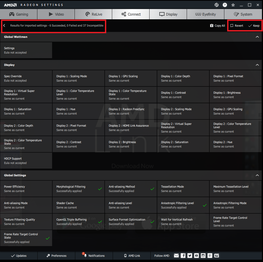Select Display 1 : GPU Scaling tile
The image size is (263, 262).
point(131,78)
